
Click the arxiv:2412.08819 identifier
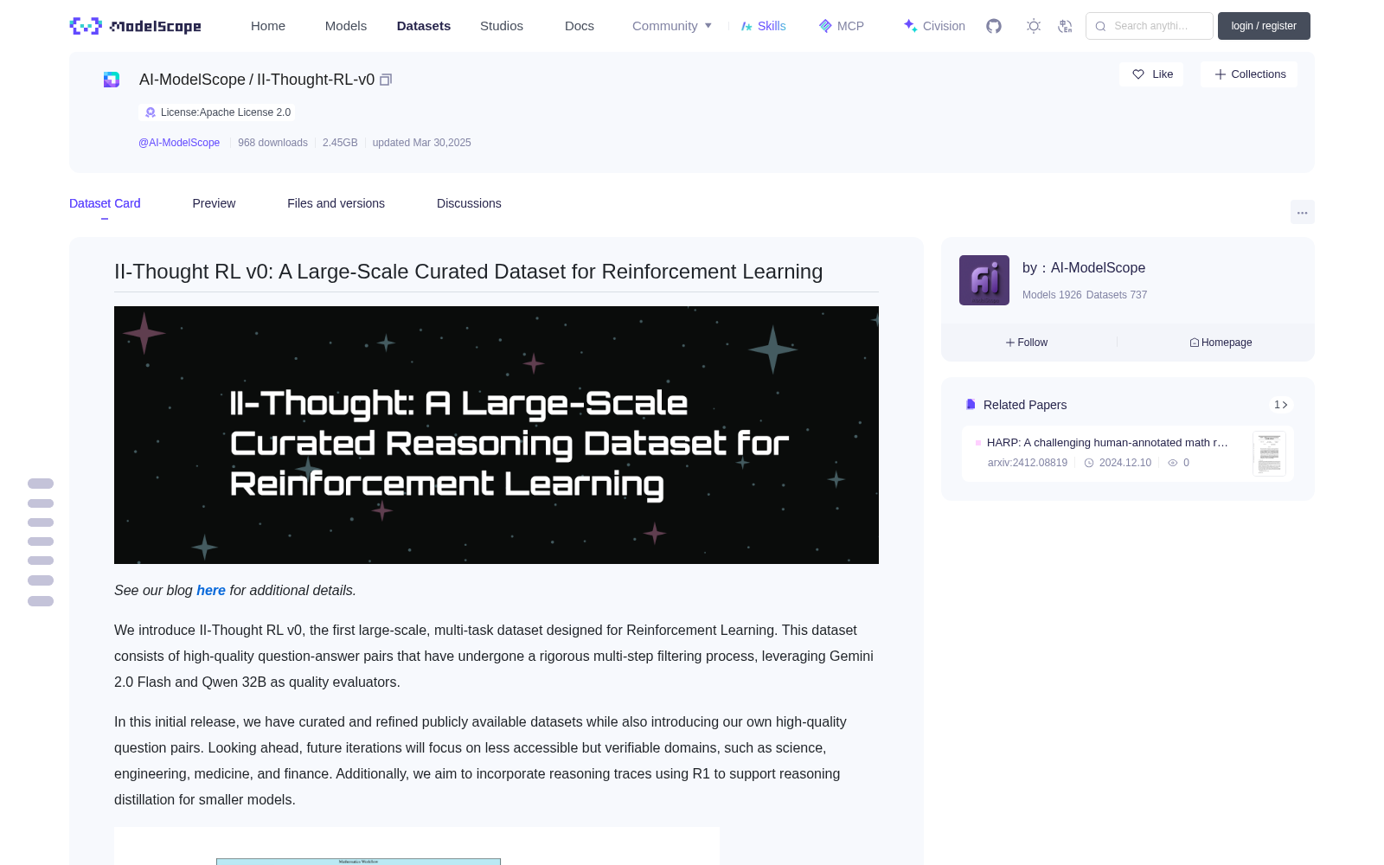pyautogui.click(x=1028, y=463)
